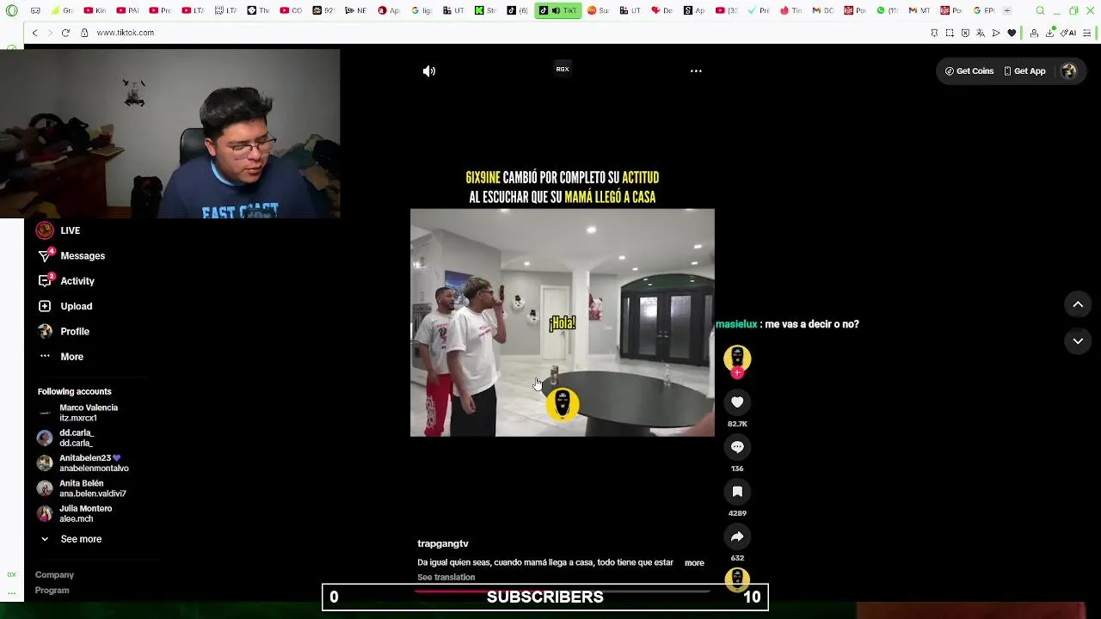Go to next video with down chevron

(1078, 341)
